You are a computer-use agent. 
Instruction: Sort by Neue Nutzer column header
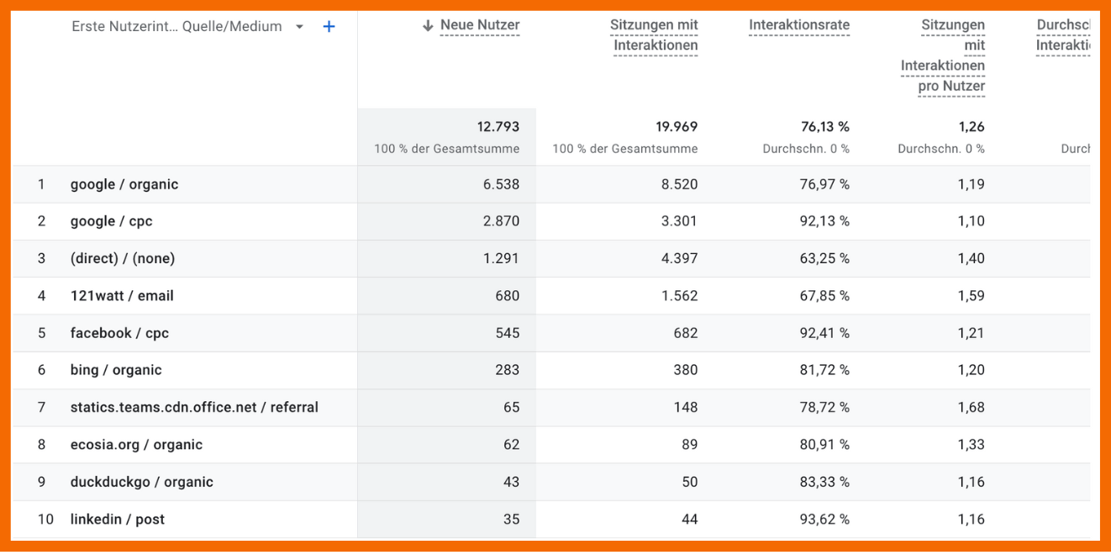(480, 26)
